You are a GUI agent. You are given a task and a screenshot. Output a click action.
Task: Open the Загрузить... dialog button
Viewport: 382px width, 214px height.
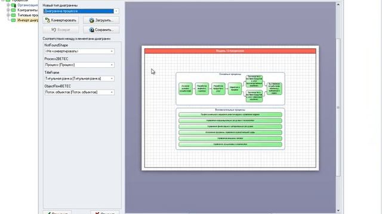tap(101, 20)
